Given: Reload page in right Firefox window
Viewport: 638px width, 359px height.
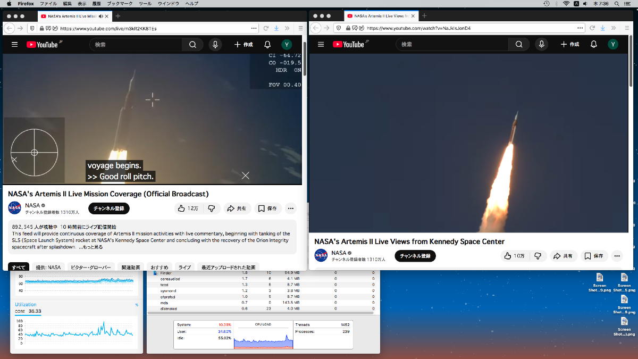Looking at the screenshot, I should point(592,28).
